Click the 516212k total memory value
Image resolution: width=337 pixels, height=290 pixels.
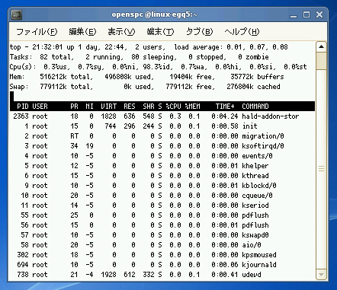coord(53,77)
